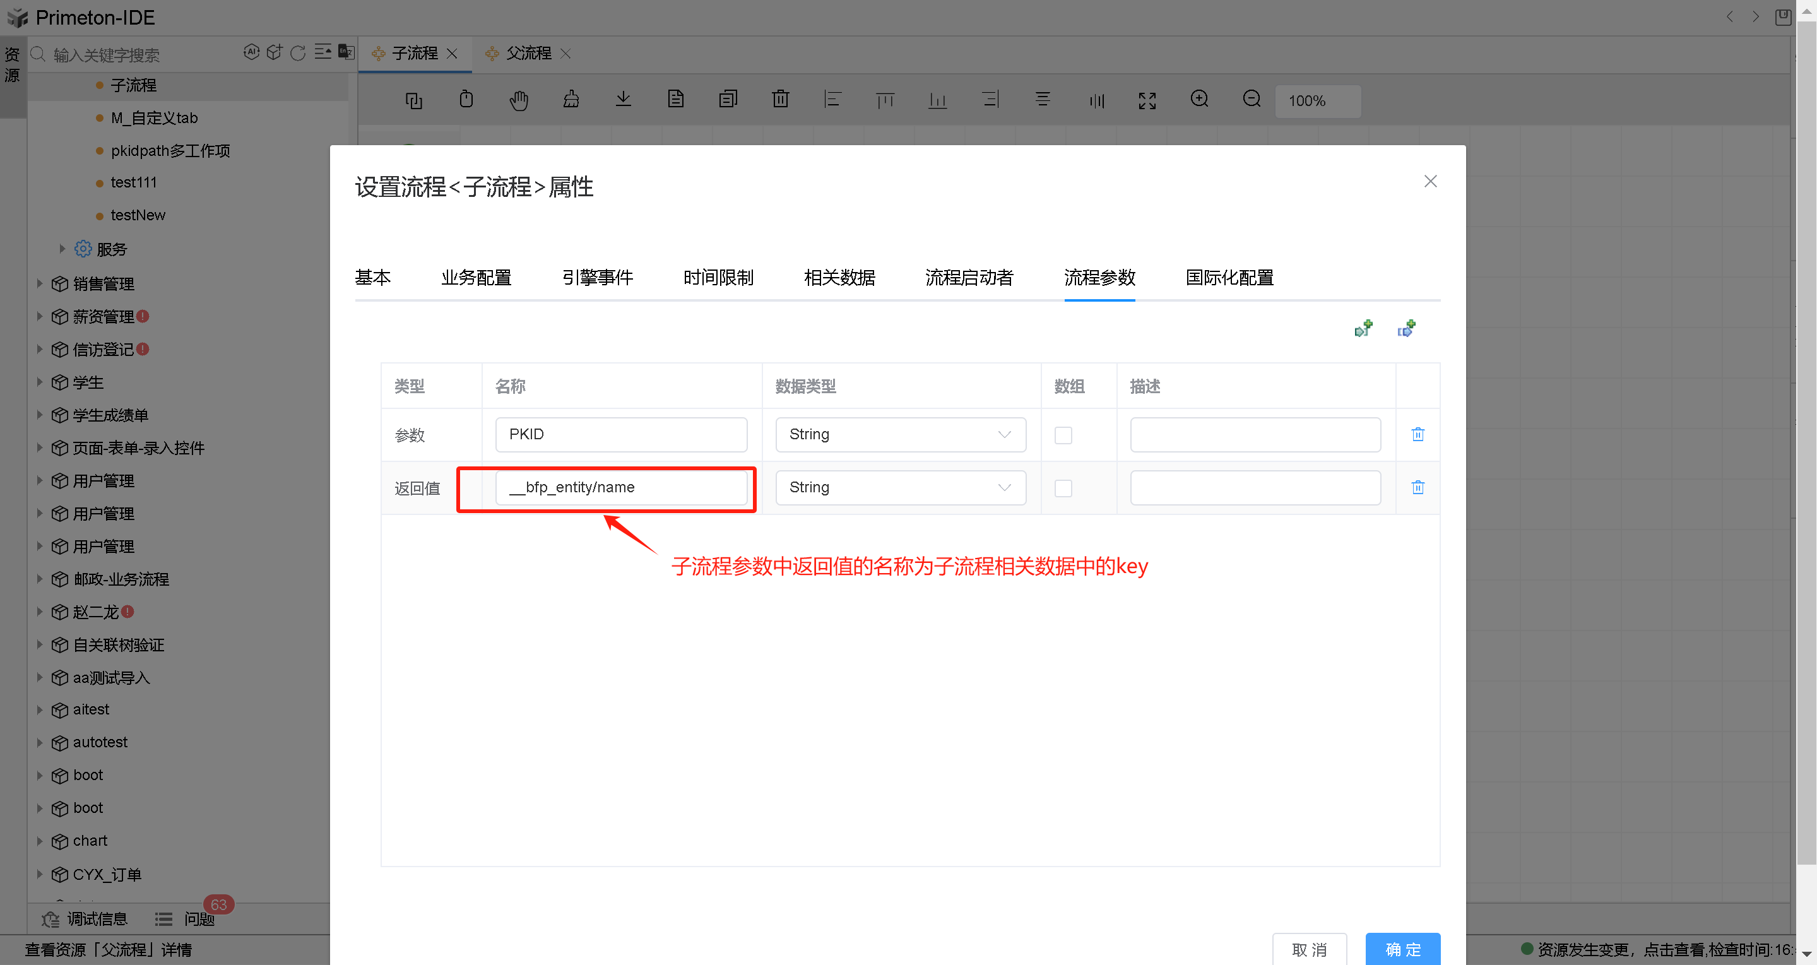This screenshot has width=1817, height=965.
Task: Switch to the 基本 tab
Action: [372, 277]
